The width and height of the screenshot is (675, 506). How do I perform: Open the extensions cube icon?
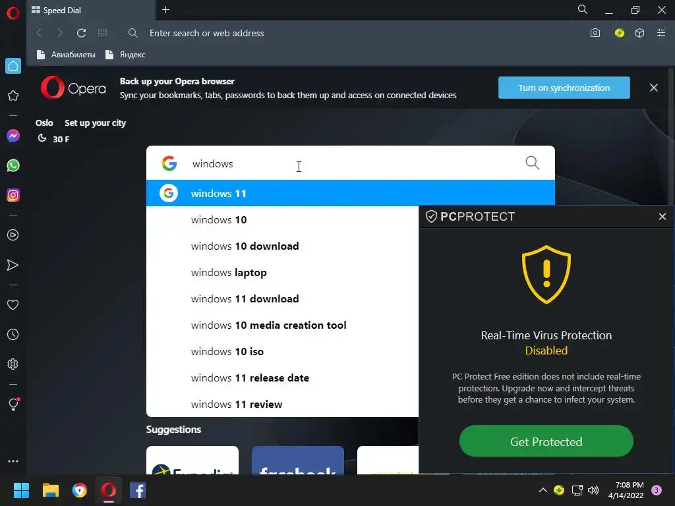click(x=639, y=33)
